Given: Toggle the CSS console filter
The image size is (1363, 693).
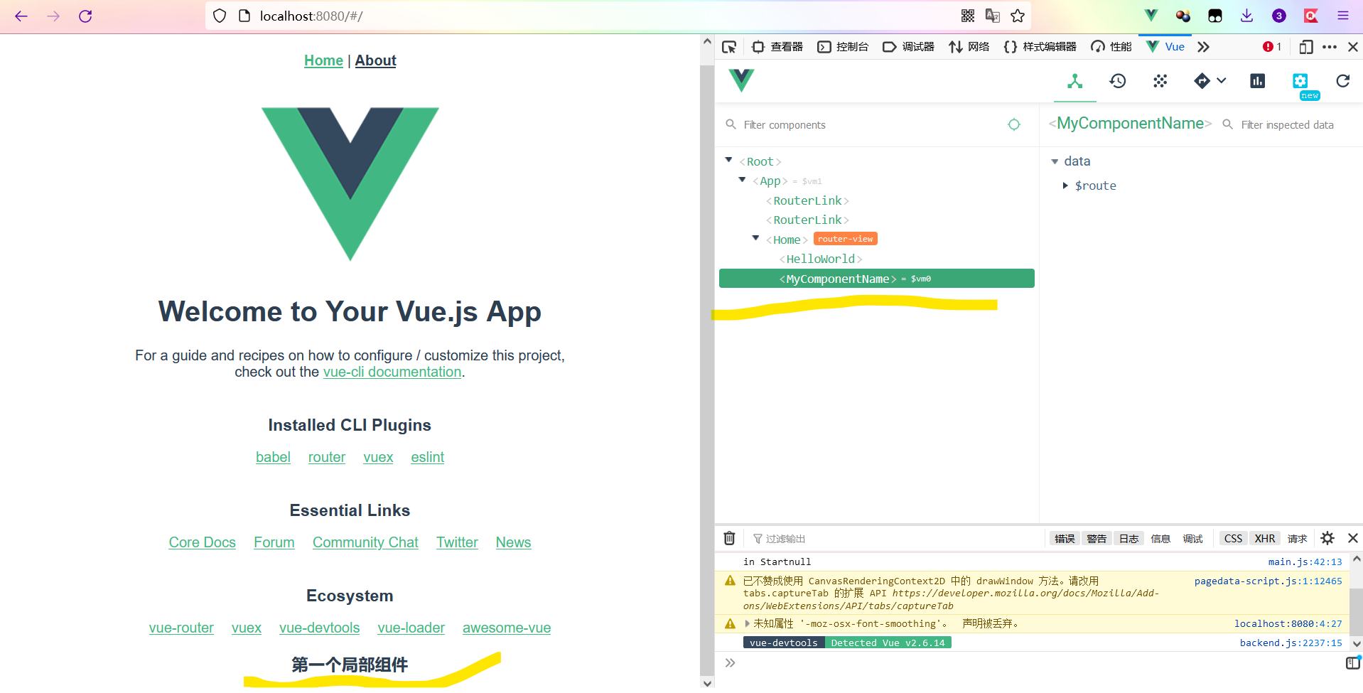Looking at the screenshot, I should click(x=1233, y=539).
